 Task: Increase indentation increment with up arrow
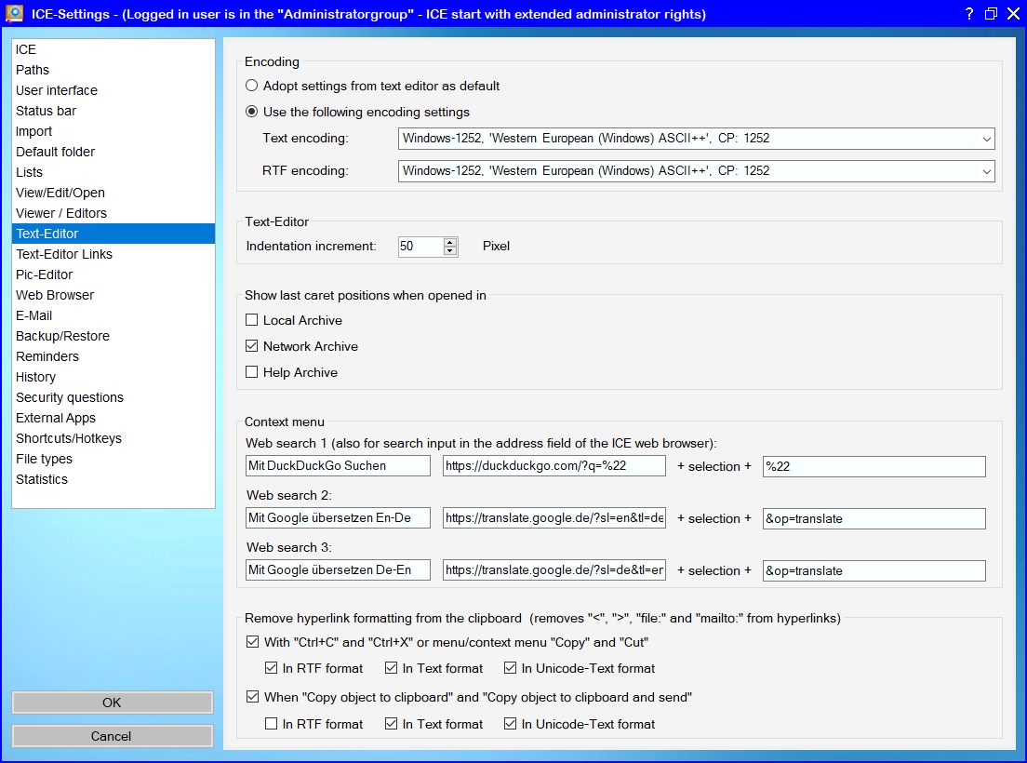click(450, 242)
